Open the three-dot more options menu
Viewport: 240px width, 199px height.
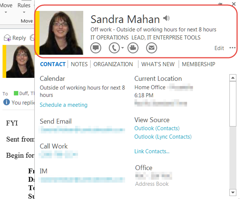pyautogui.click(x=232, y=48)
